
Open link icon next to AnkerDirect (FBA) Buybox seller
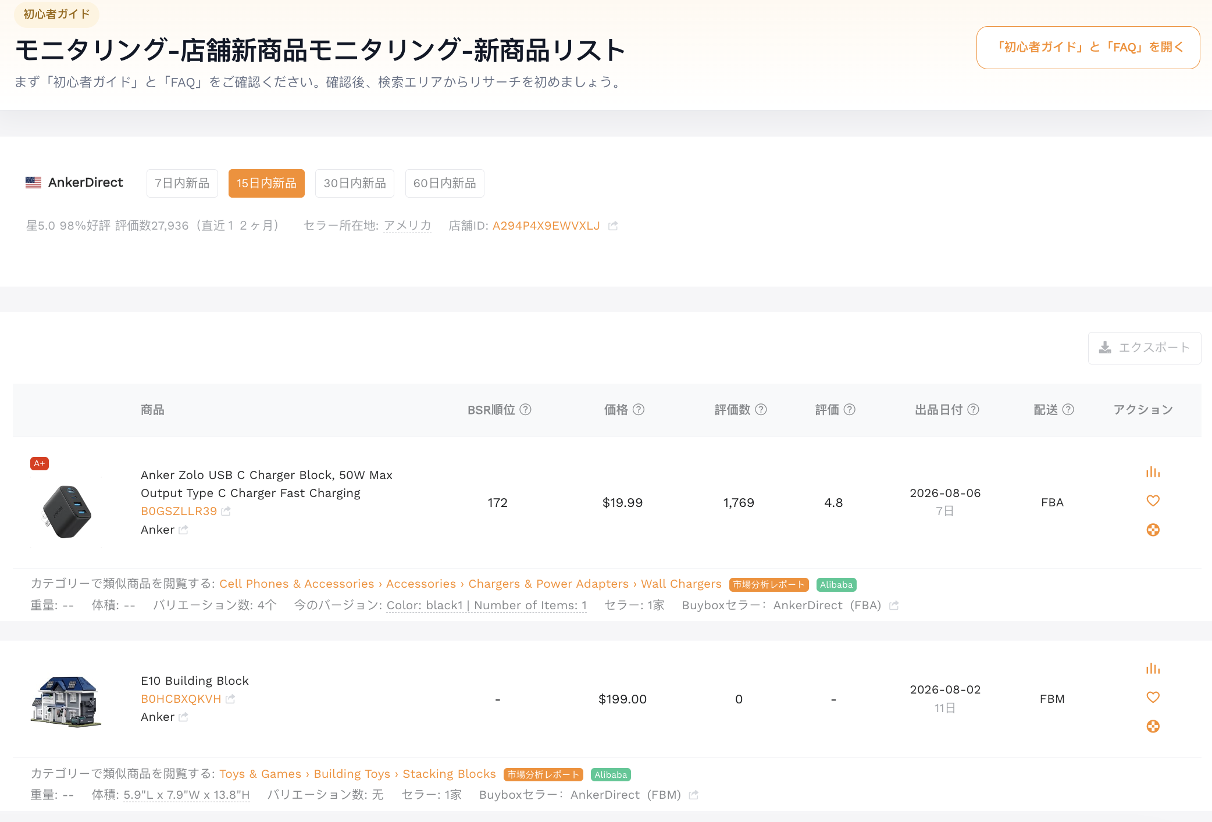(x=894, y=605)
